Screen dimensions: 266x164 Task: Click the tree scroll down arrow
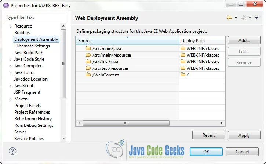click(x=63, y=139)
